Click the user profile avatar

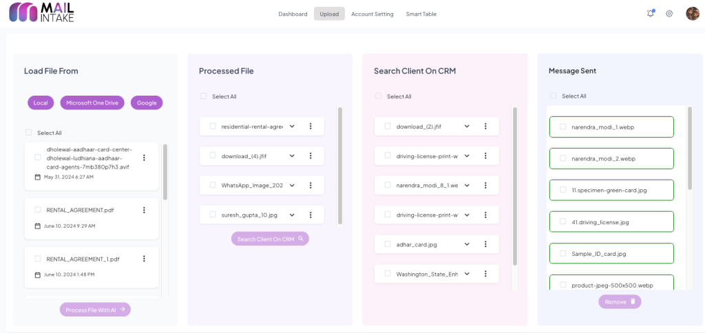pyautogui.click(x=693, y=14)
